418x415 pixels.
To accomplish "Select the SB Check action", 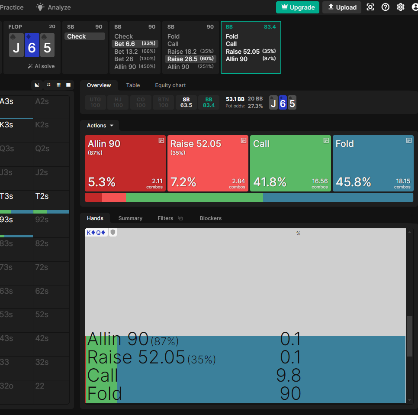I will [85, 36].
